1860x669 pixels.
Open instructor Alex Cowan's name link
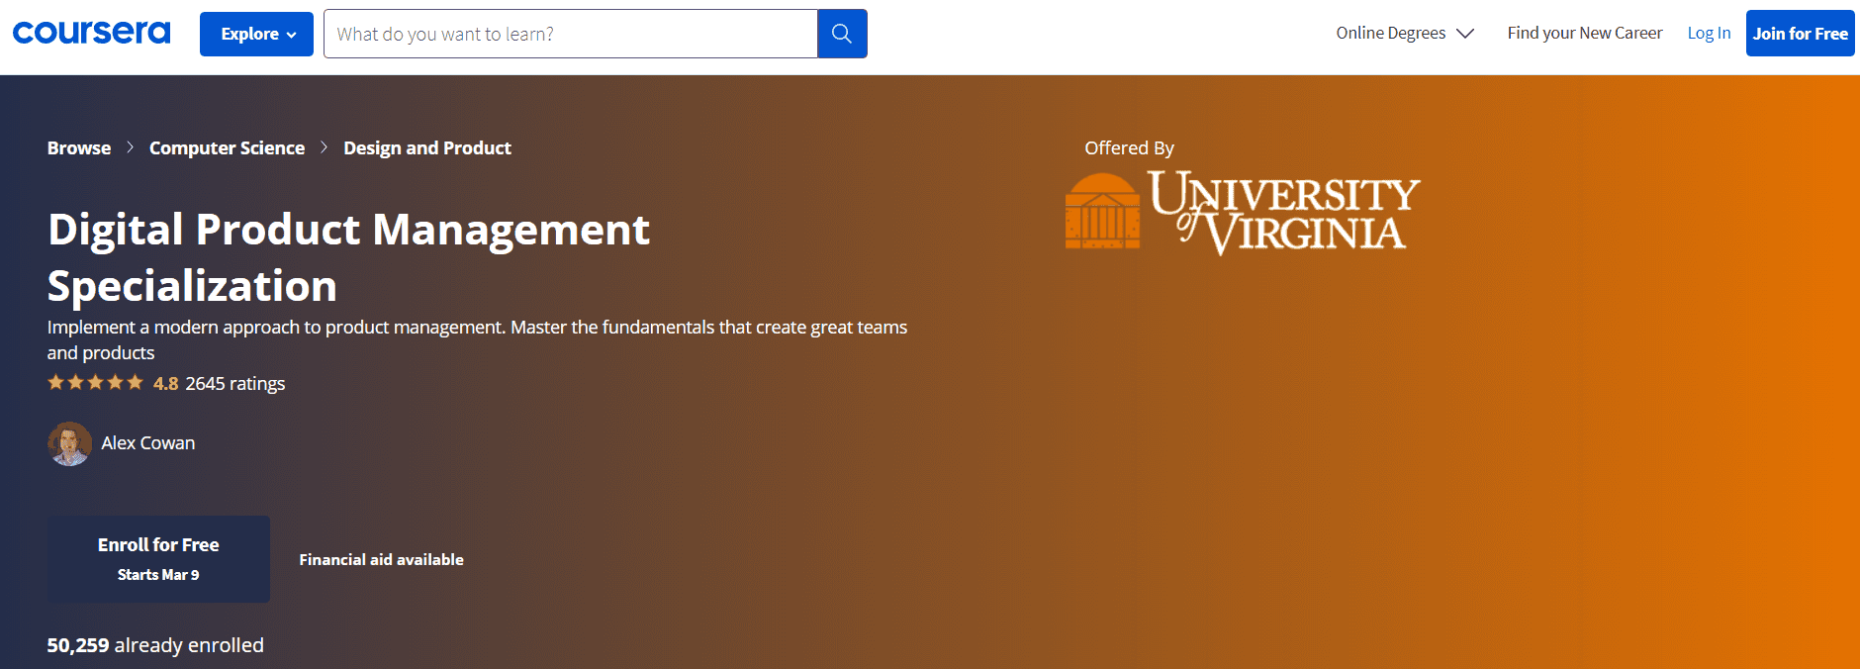coord(148,443)
